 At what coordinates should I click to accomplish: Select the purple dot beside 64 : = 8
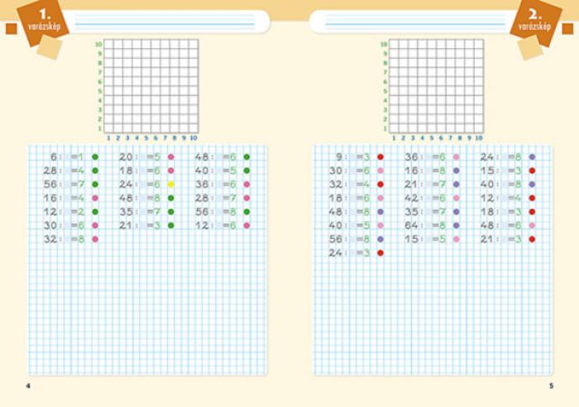click(457, 225)
